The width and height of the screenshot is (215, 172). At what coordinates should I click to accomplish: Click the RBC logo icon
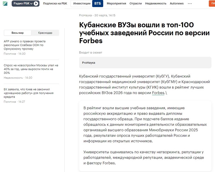(5, 3)
